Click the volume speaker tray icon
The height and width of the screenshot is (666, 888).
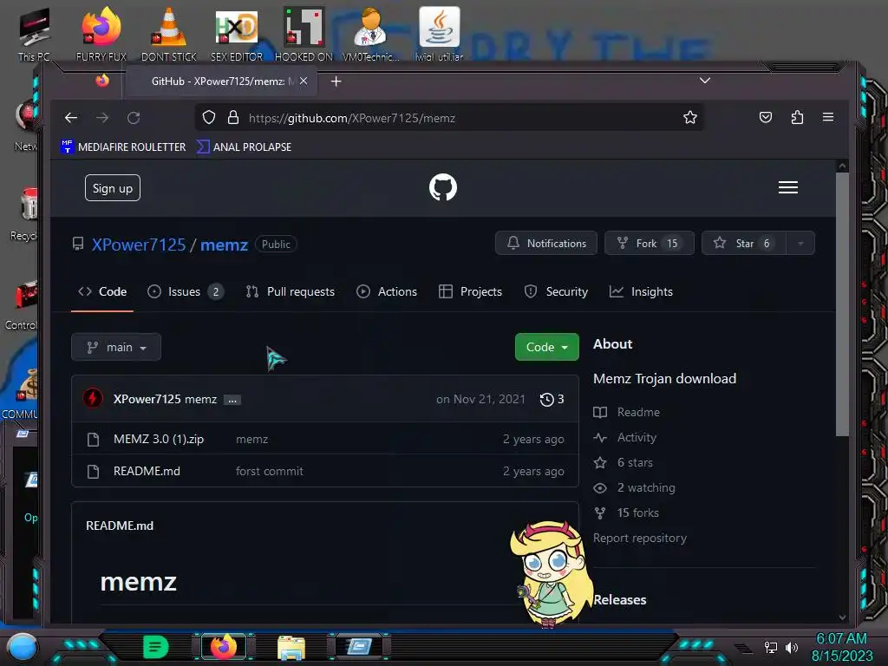click(792, 647)
